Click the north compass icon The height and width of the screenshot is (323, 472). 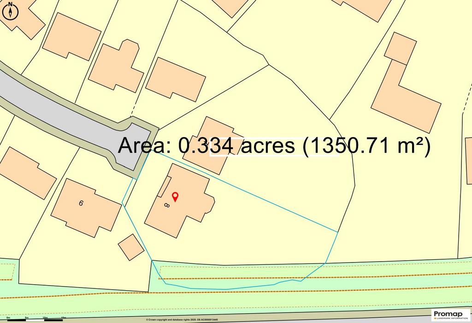pyautogui.click(x=10, y=11)
